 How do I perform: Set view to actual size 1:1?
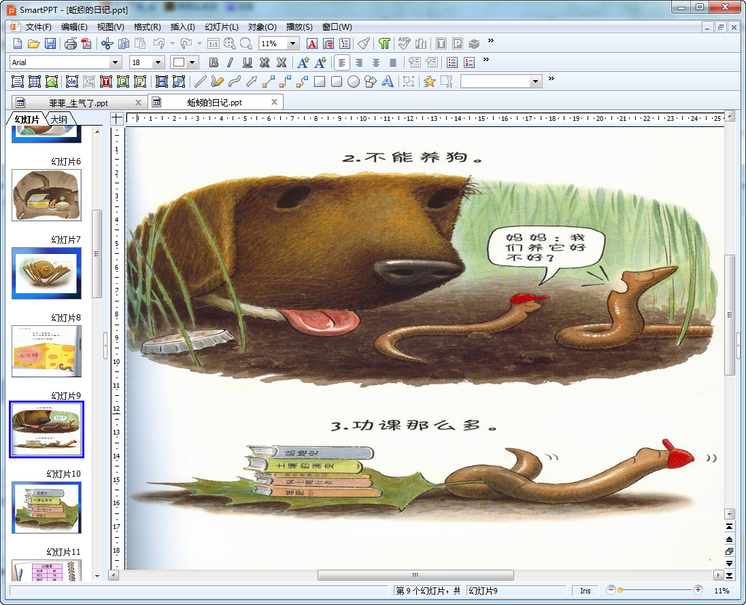213,43
